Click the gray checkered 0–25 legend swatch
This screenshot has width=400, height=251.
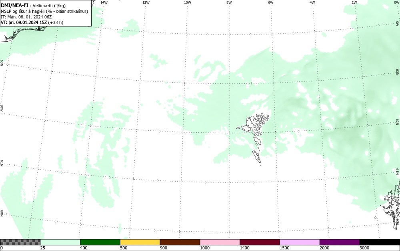20,242
